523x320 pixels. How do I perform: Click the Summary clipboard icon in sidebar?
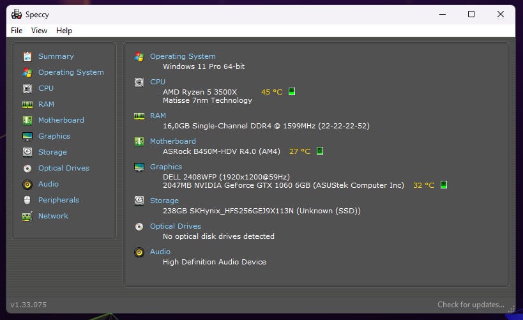tap(27, 57)
